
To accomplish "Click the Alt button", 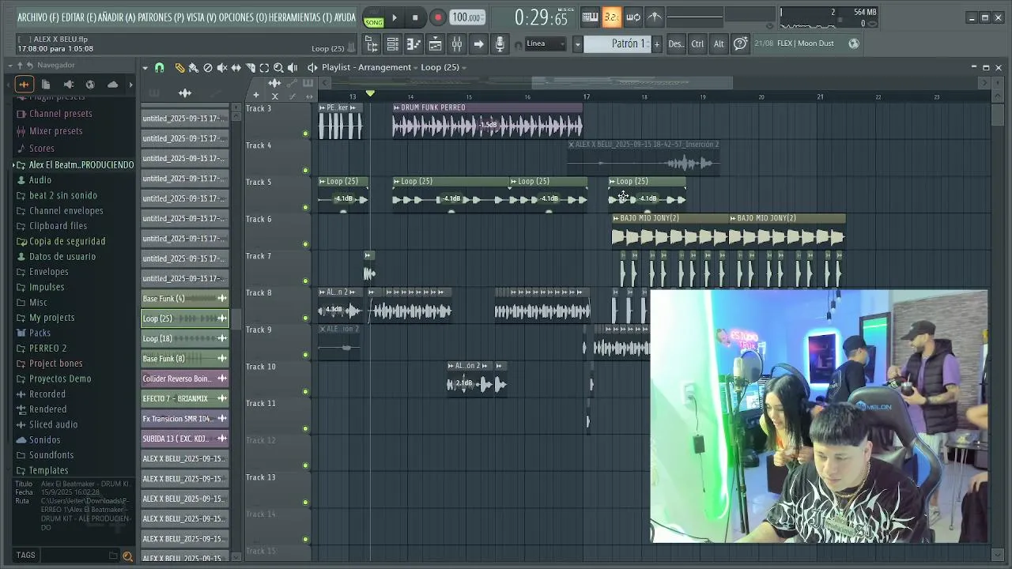I will [719, 44].
